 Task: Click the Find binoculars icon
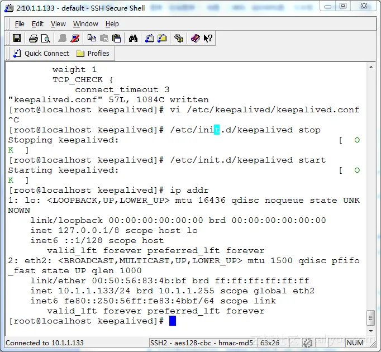tap(133, 38)
